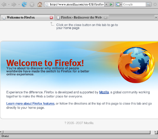Open the Google search engine selector
This screenshot has width=158, height=139.
point(119,5)
